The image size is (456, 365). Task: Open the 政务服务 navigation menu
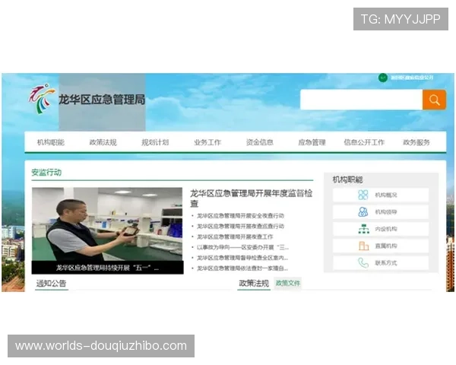(x=416, y=142)
